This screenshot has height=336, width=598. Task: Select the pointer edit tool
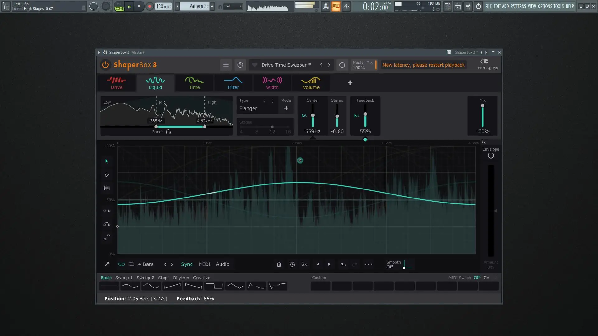click(107, 161)
